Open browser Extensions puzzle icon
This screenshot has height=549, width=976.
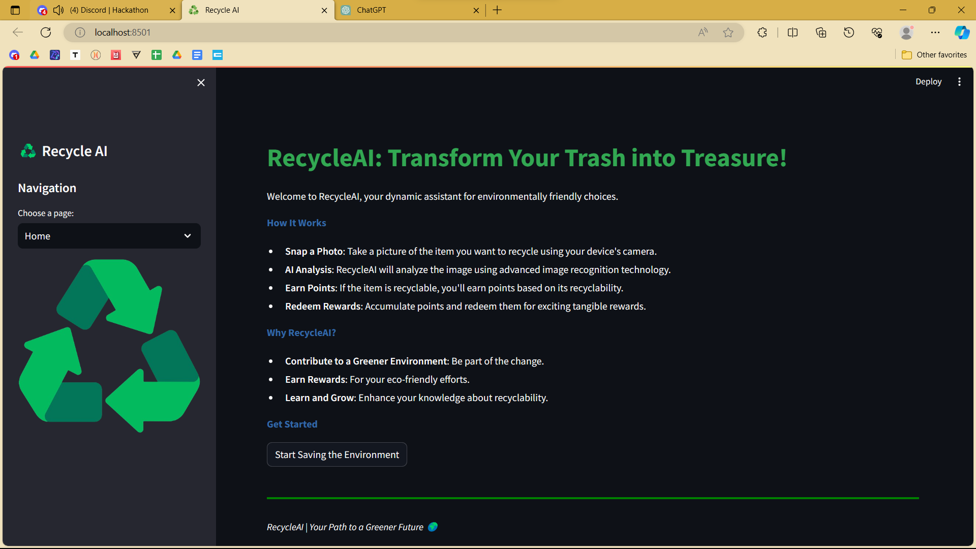762,33
